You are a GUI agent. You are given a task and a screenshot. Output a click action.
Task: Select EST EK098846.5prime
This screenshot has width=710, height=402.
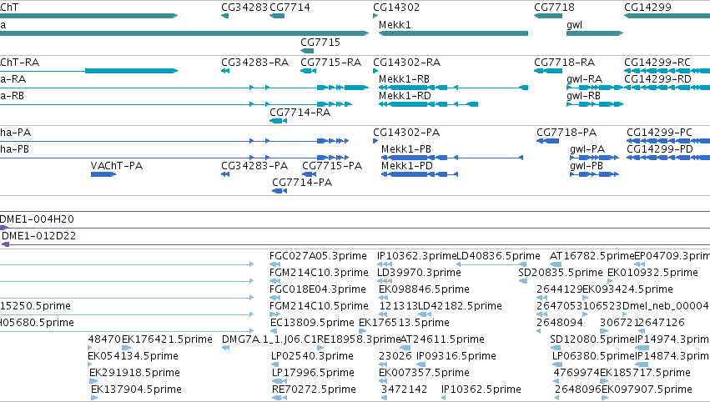coord(424,289)
